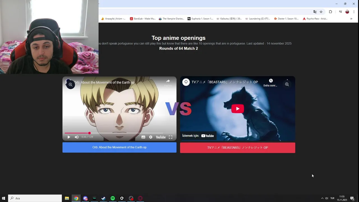Toggle subtitles on the Orb video

click(x=143, y=137)
